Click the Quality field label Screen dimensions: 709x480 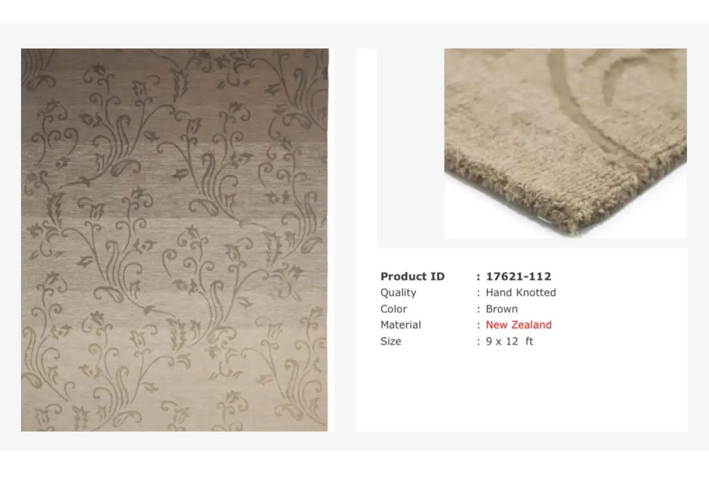click(x=398, y=293)
